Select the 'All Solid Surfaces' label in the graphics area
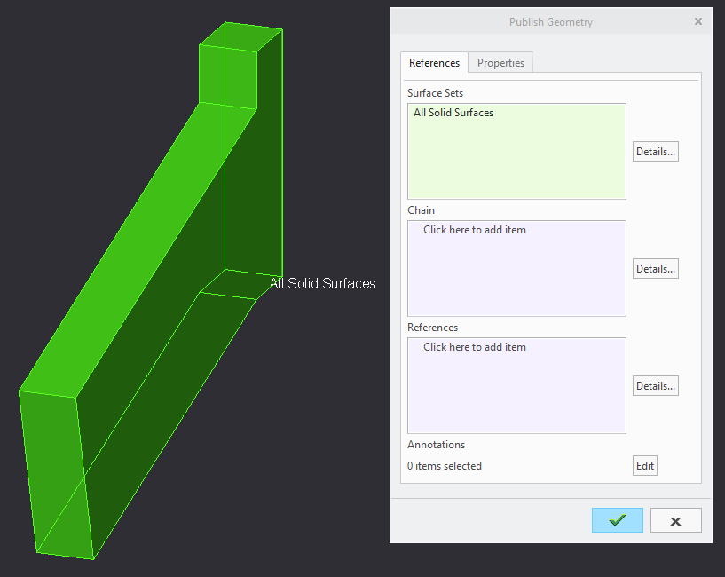The height and width of the screenshot is (577, 725). click(x=323, y=283)
